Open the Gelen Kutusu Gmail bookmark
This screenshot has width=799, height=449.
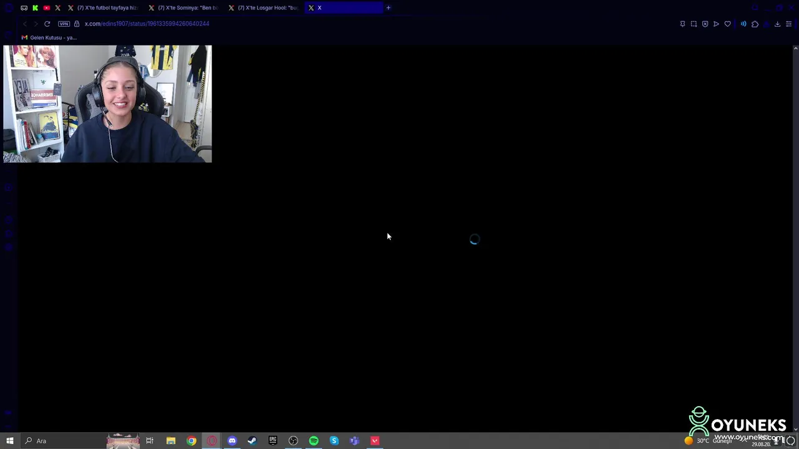[49, 37]
